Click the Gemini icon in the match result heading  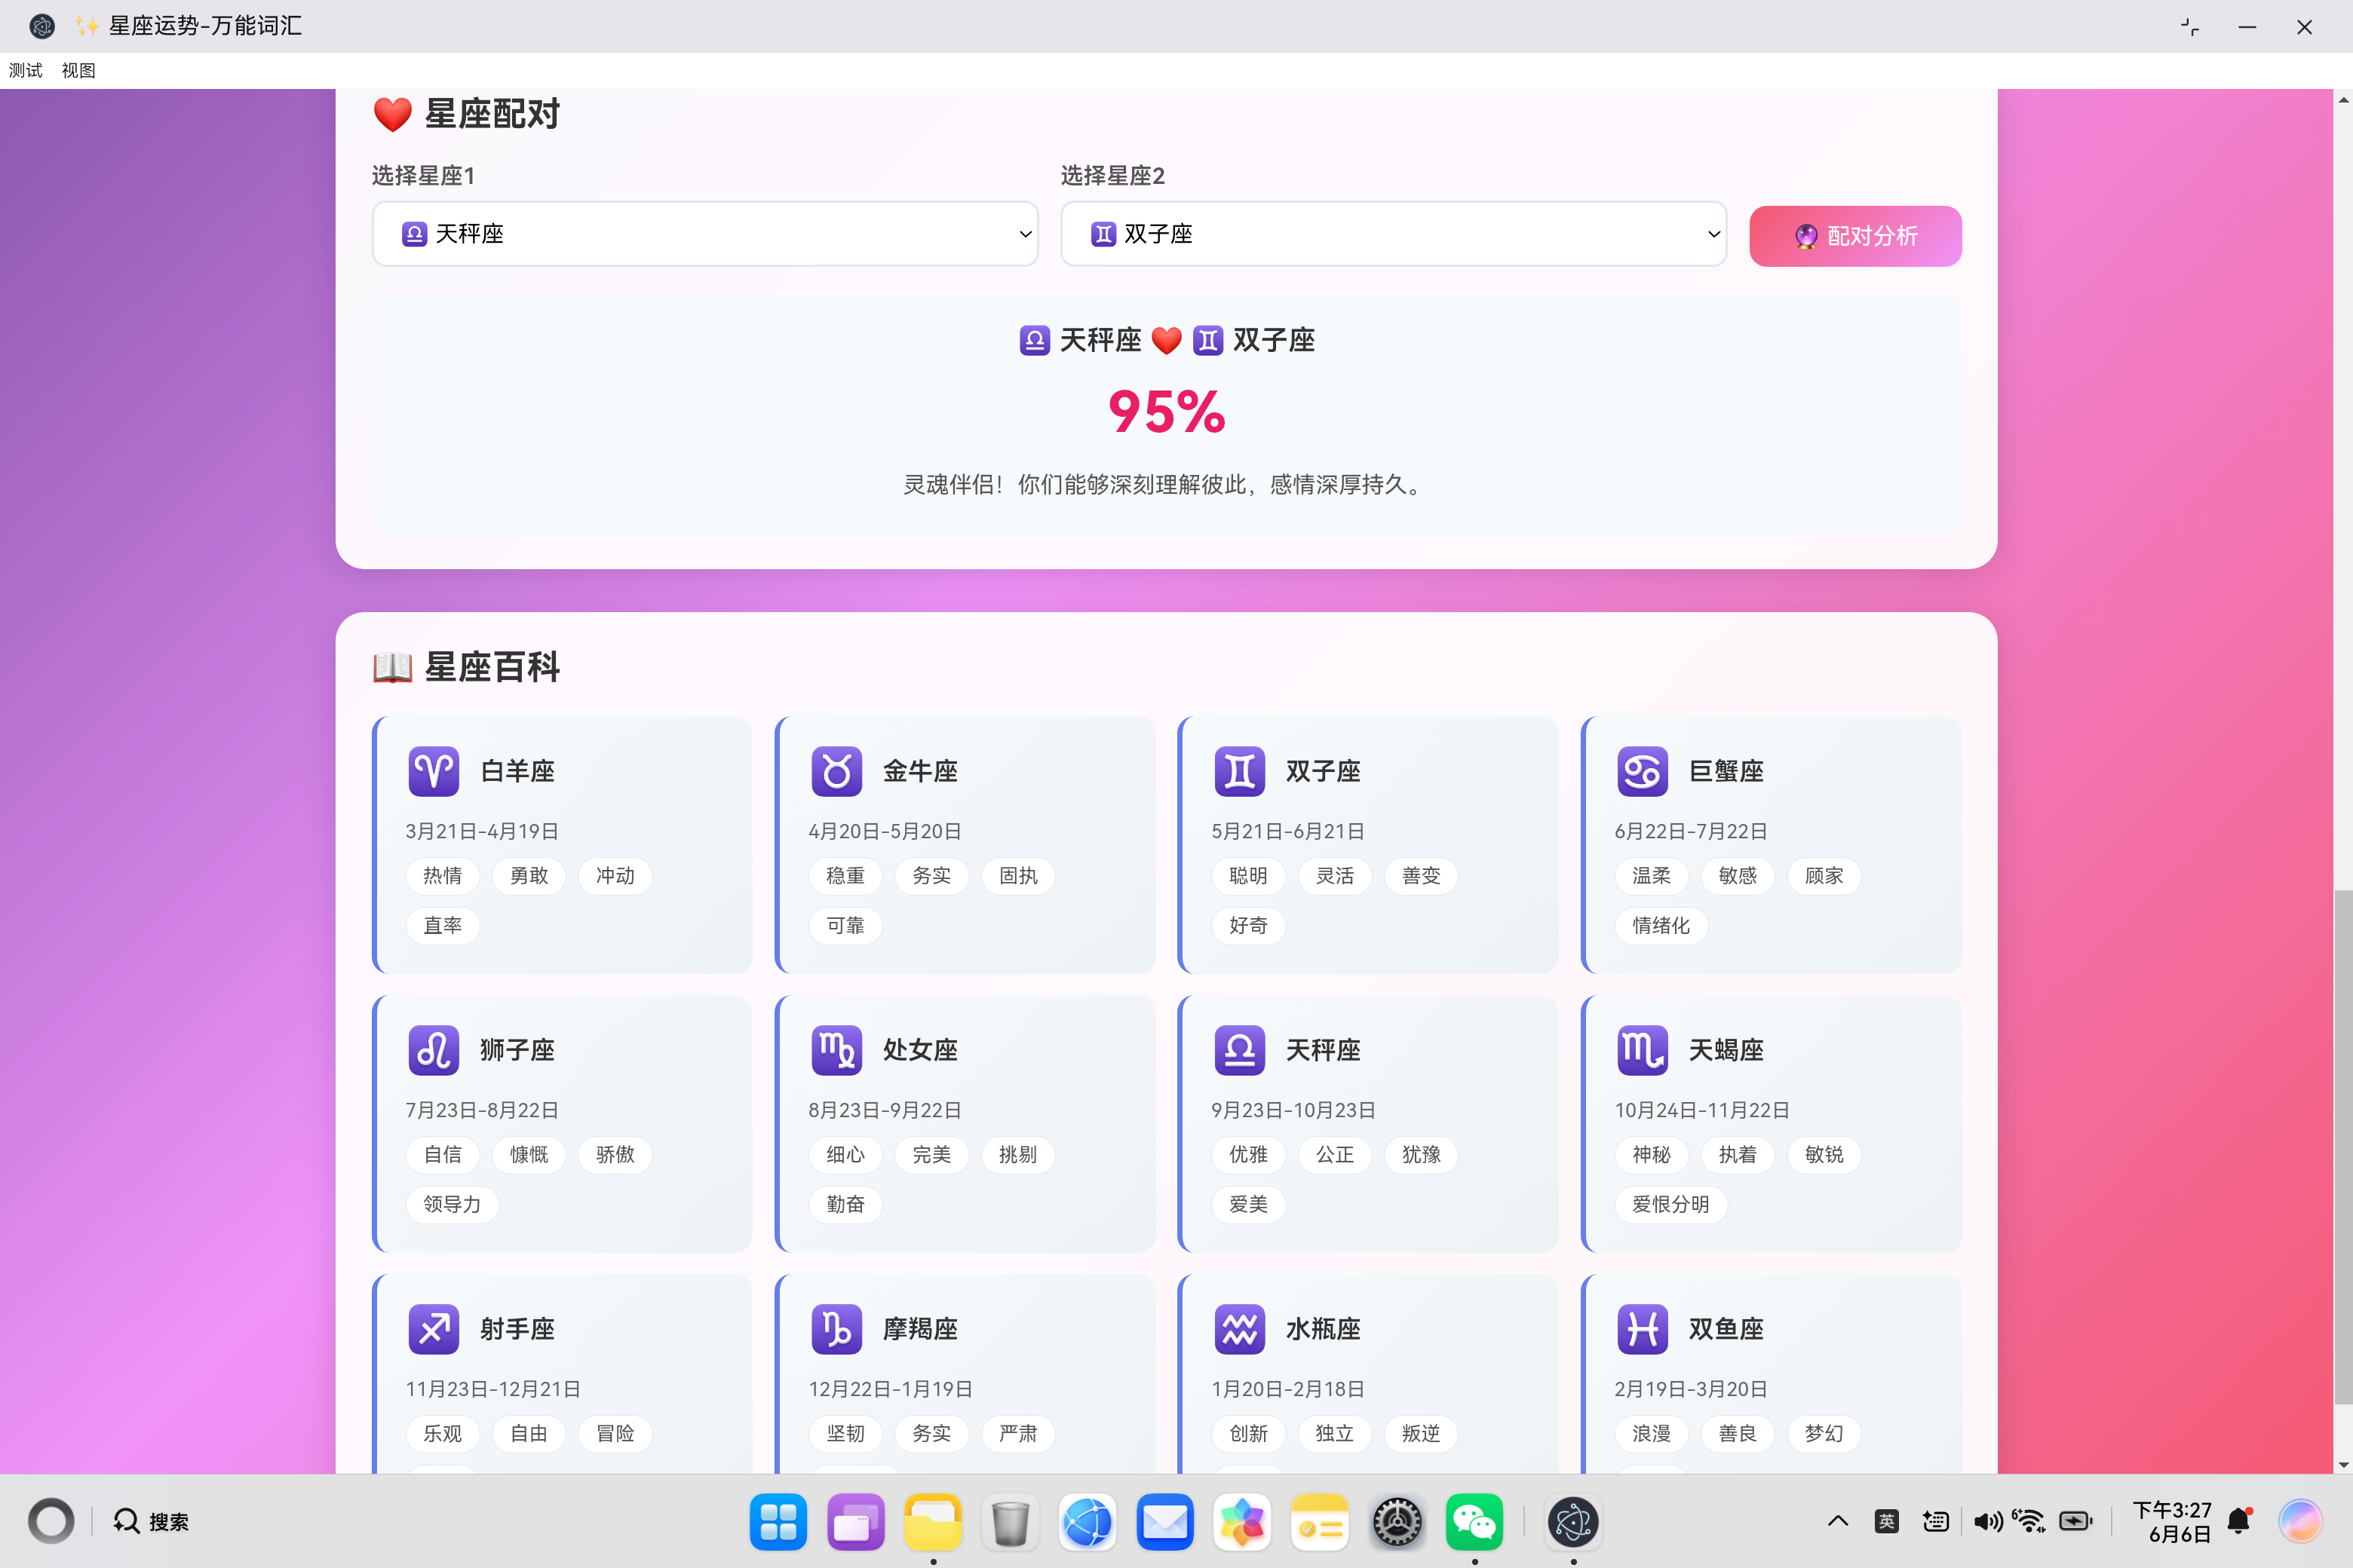coord(1207,340)
